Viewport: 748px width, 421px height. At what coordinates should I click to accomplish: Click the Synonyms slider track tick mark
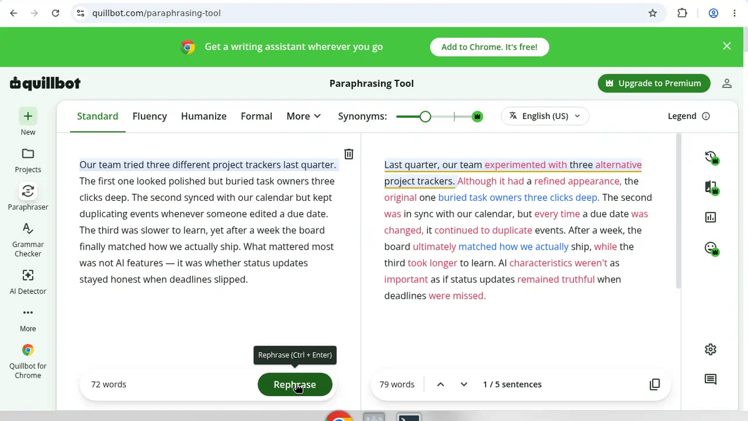pos(454,116)
